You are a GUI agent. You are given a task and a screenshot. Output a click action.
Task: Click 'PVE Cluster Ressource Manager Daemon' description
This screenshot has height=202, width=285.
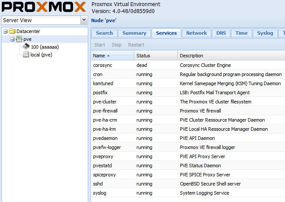222,120
